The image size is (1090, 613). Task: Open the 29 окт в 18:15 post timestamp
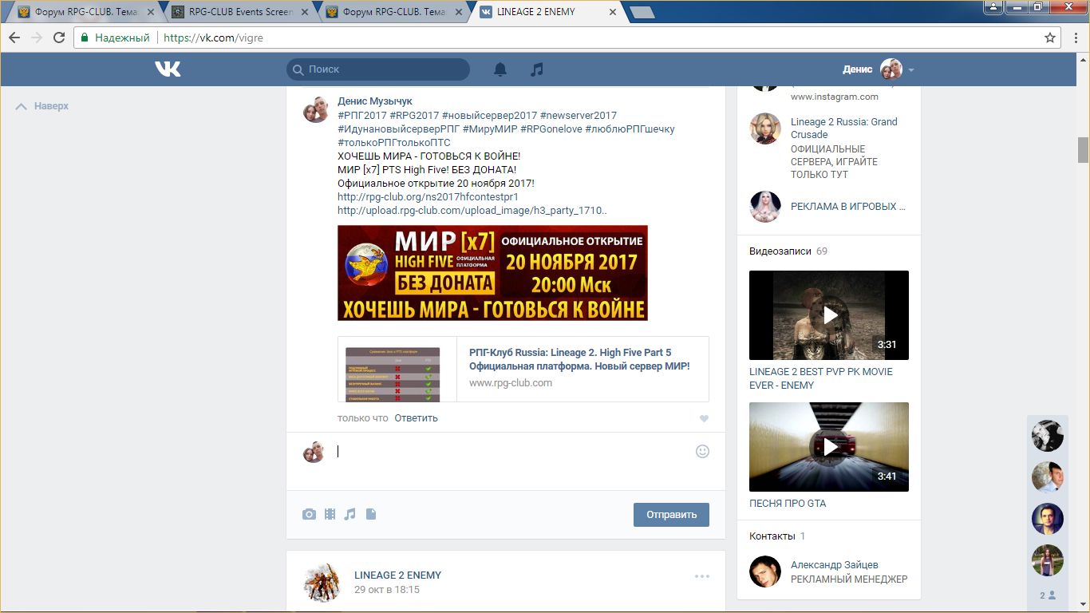point(387,590)
